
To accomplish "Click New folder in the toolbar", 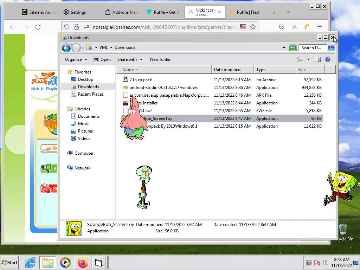I will click(x=160, y=59).
